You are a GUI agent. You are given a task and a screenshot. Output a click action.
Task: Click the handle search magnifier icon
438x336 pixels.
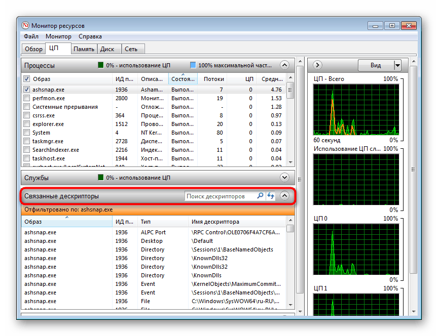(260, 195)
